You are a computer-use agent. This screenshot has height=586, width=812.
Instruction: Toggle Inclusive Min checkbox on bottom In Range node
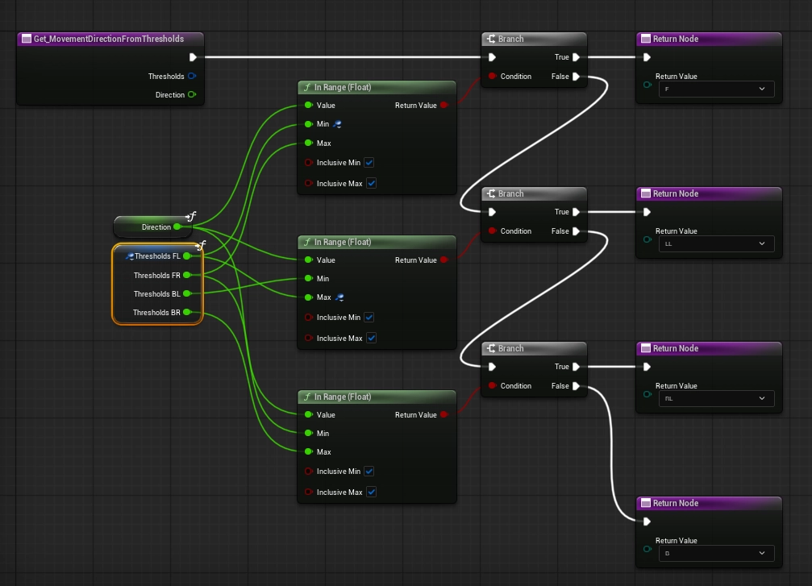point(369,471)
